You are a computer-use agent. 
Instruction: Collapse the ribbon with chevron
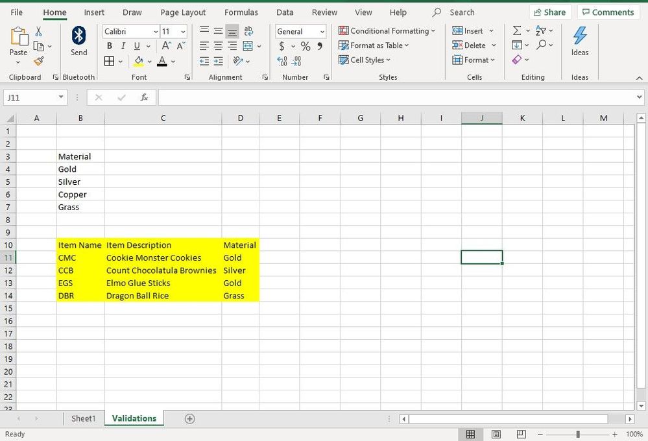click(x=640, y=78)
